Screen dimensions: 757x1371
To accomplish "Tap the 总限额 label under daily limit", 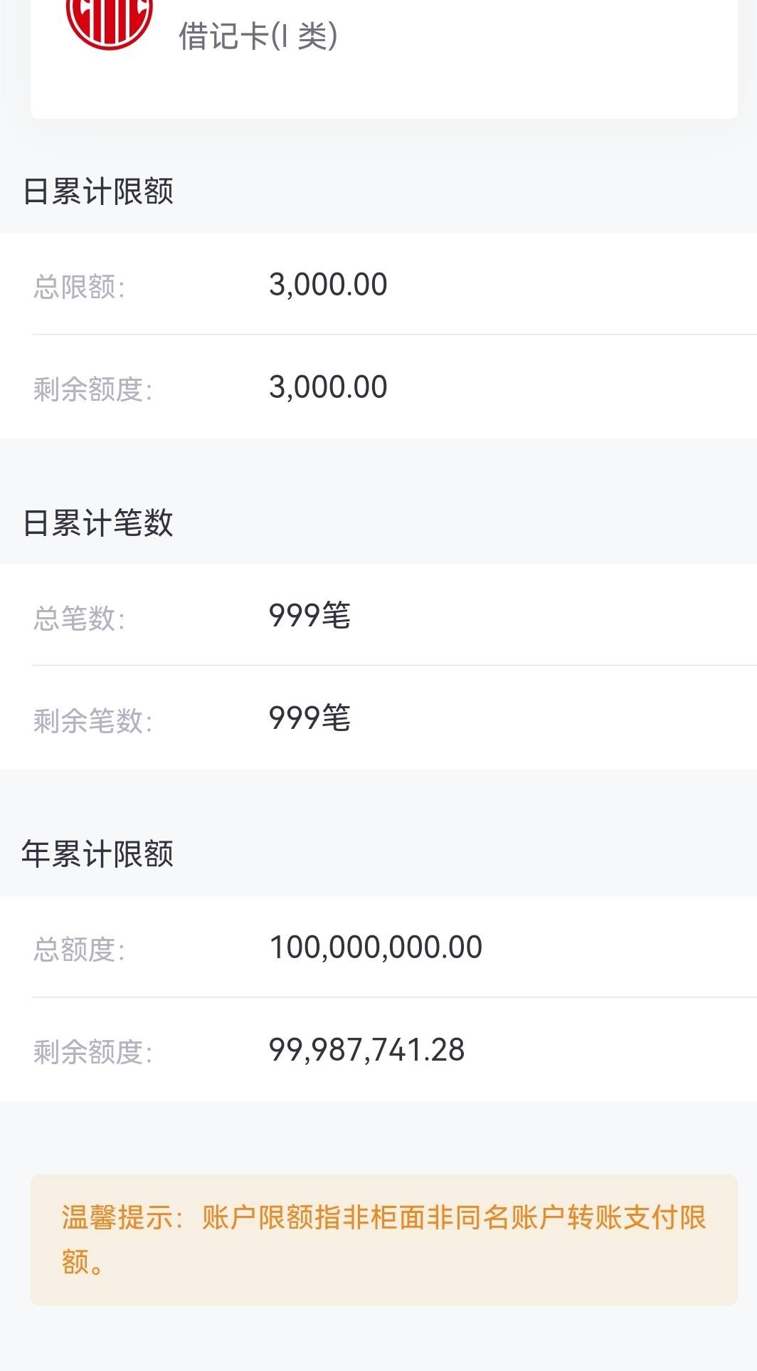I will [x=79, y=287].
